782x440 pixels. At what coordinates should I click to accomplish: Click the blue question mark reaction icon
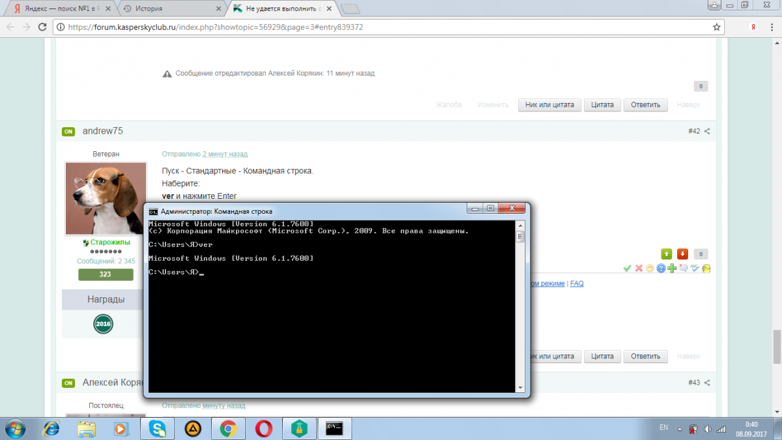[661, 268]
